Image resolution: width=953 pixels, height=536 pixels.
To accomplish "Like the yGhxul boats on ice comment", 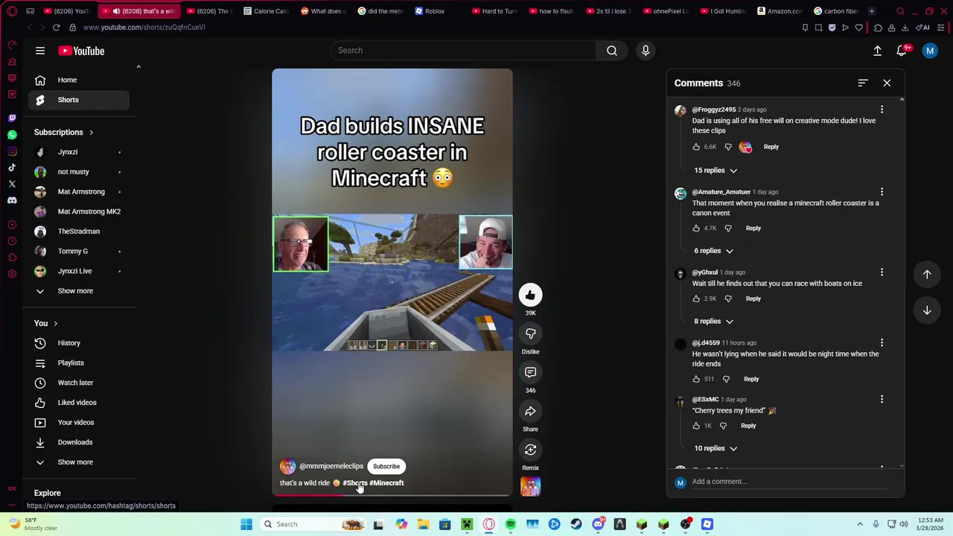I will click(x=696, y=299).
